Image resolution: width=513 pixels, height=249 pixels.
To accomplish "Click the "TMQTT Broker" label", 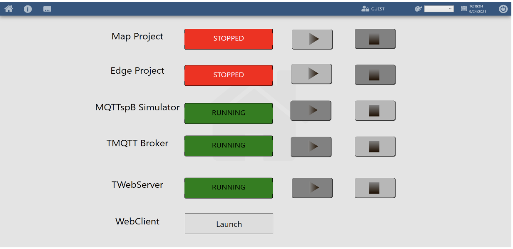I will click(137, 143).
